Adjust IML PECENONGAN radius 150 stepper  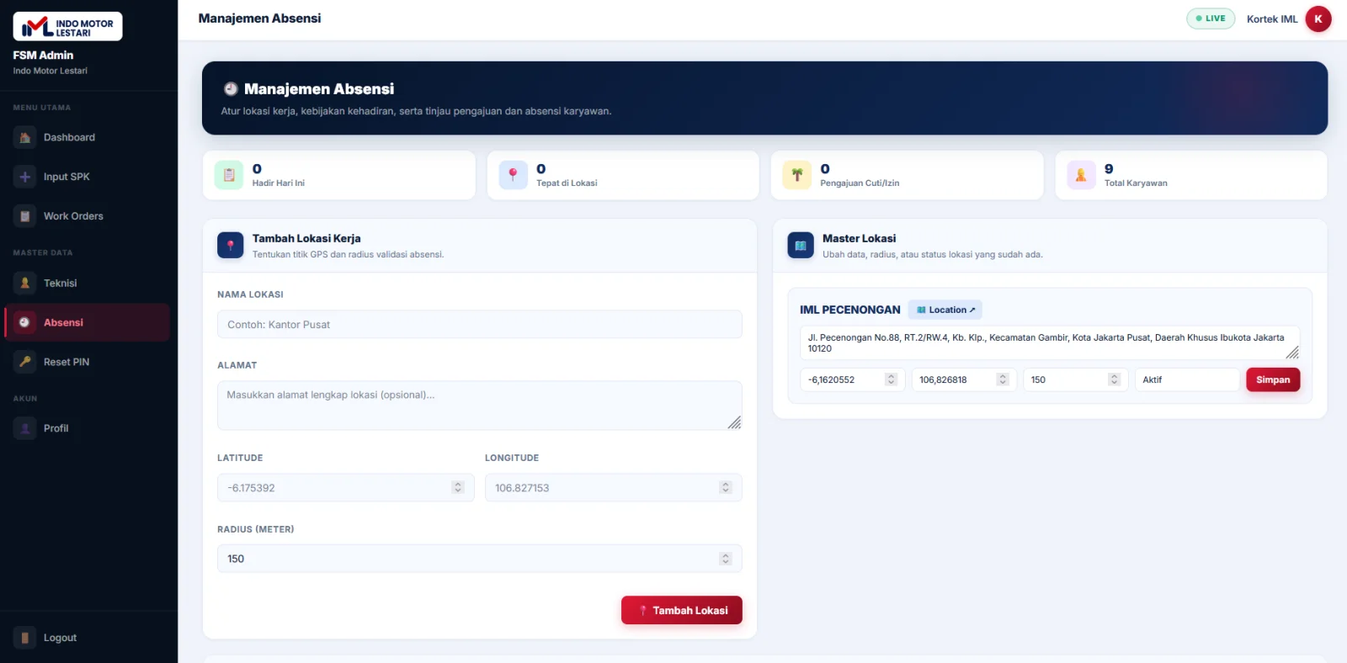click(1114, 379)
